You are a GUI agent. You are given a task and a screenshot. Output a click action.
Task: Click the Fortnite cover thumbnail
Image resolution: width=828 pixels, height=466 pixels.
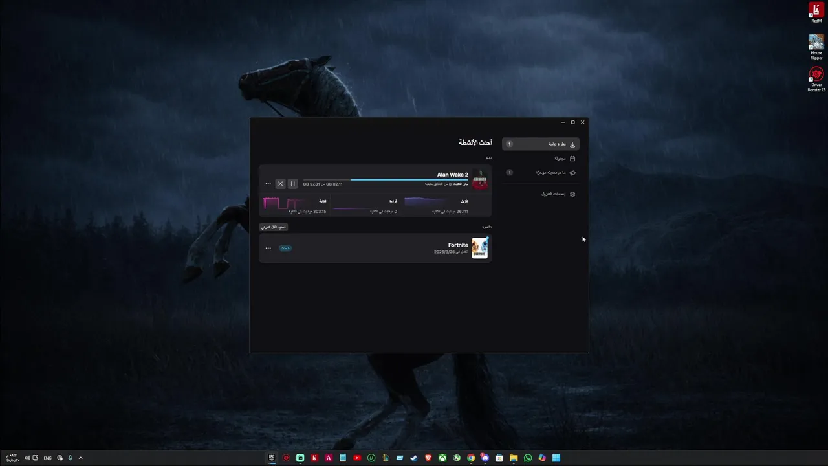[479, 248]
